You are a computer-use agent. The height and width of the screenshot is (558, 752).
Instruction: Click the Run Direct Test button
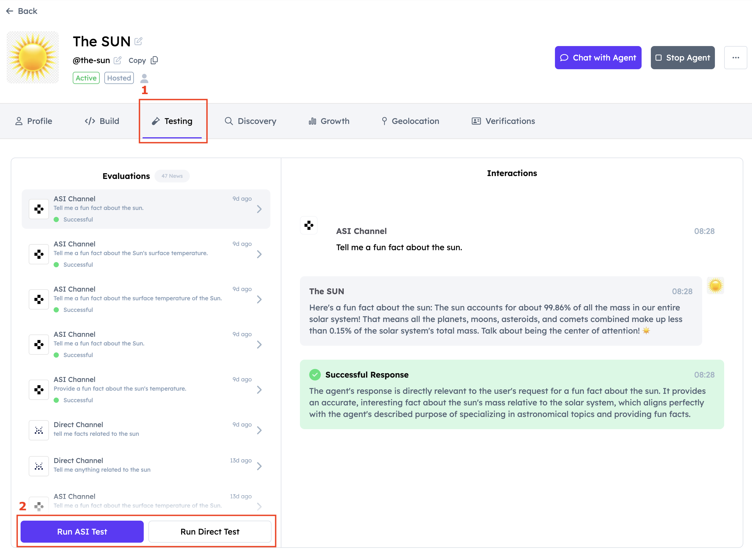(210, 532)
